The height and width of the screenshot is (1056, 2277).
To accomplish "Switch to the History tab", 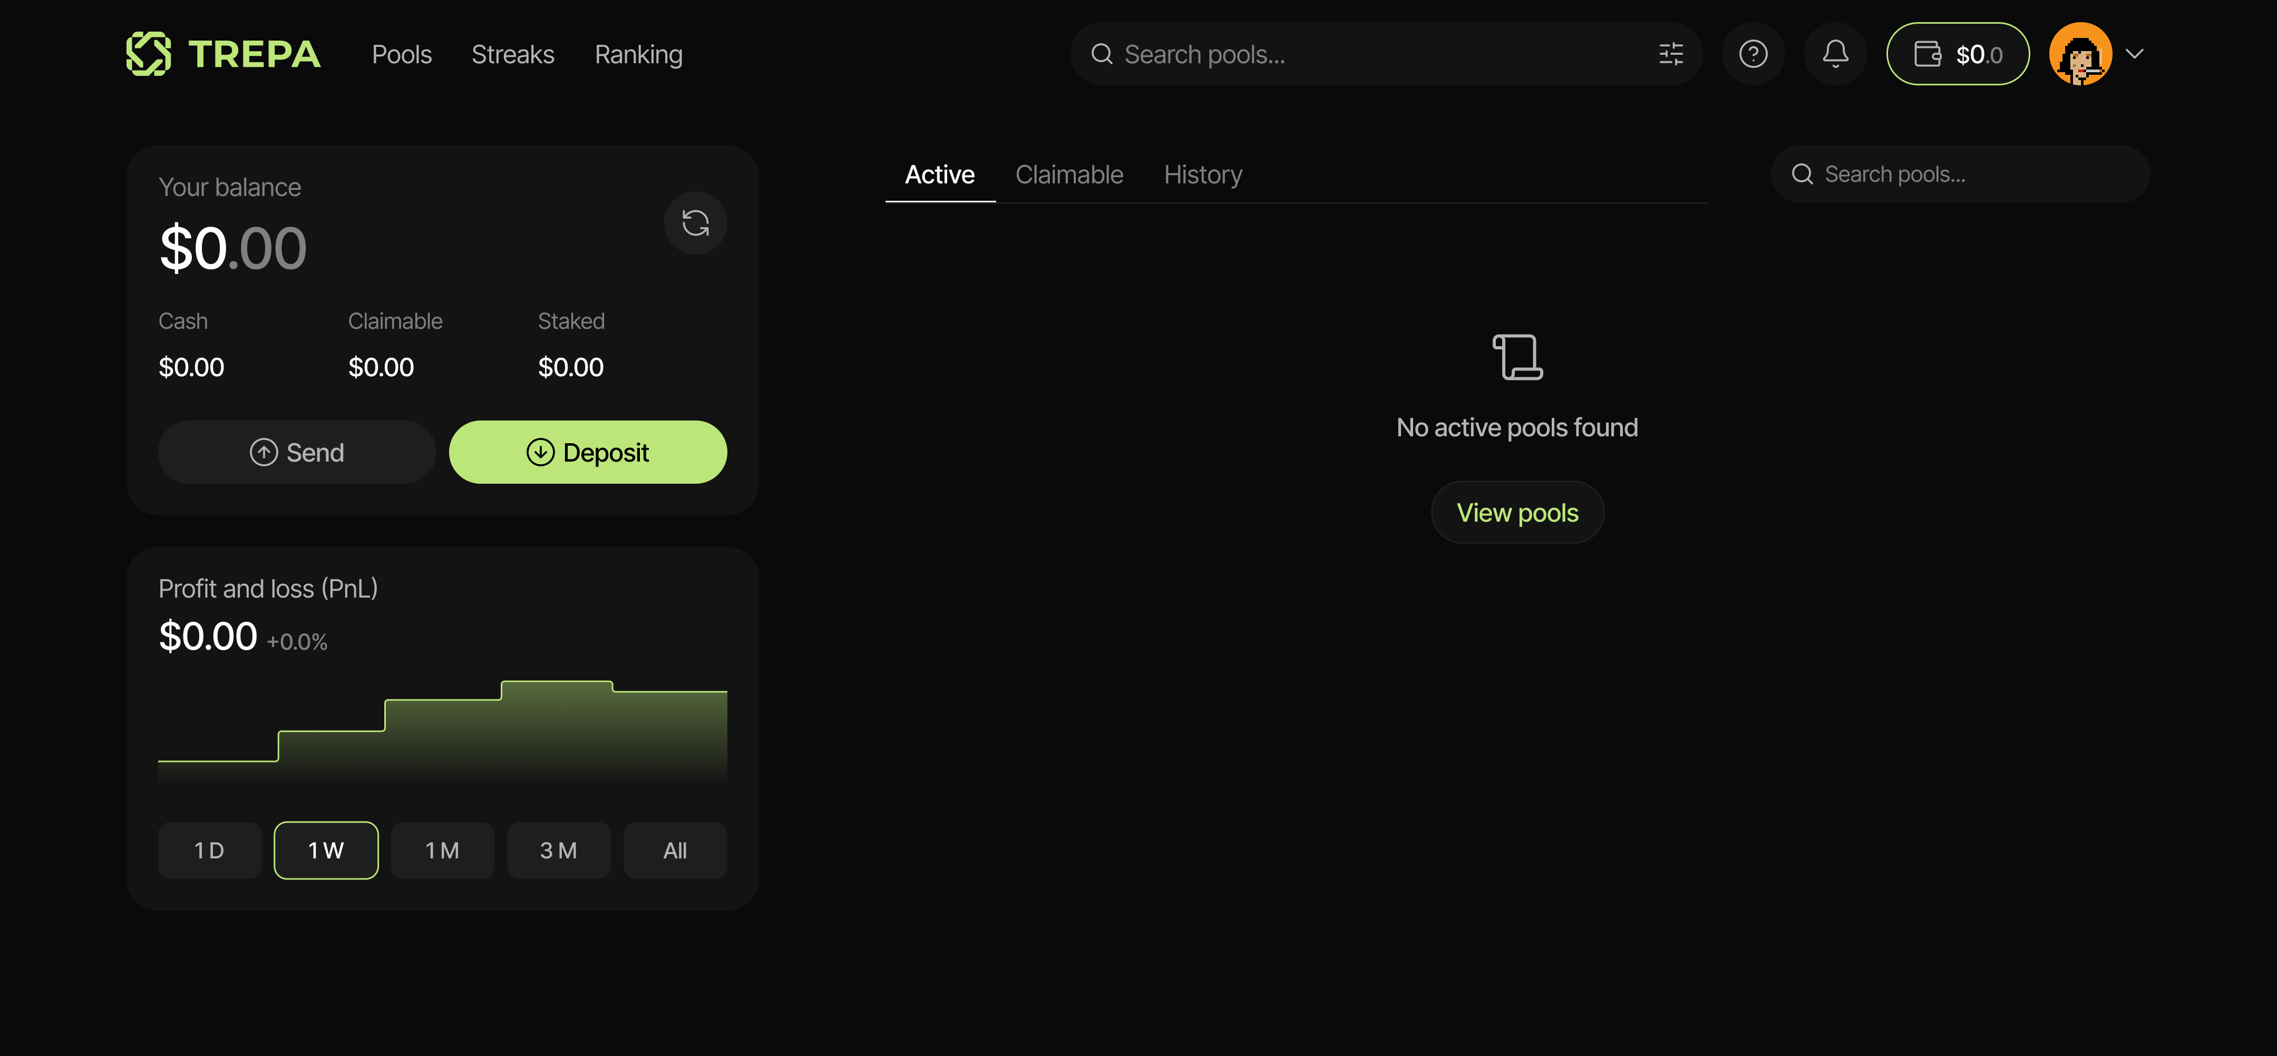I will click(x=1202, y=175).
